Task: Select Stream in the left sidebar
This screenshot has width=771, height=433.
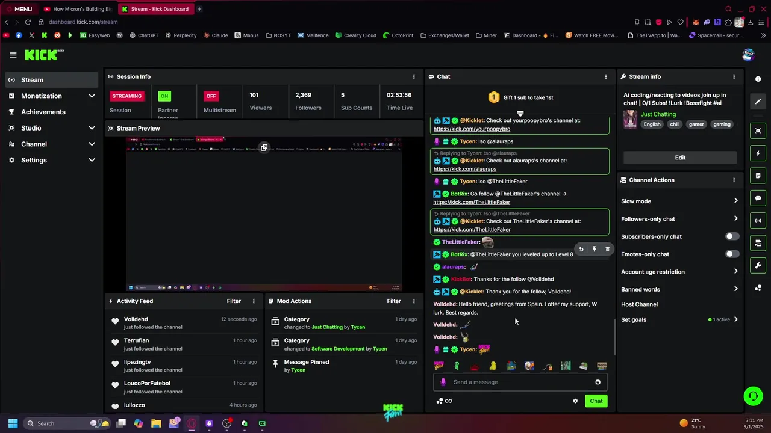Action: pyautogui.click(x=51, y=80)
